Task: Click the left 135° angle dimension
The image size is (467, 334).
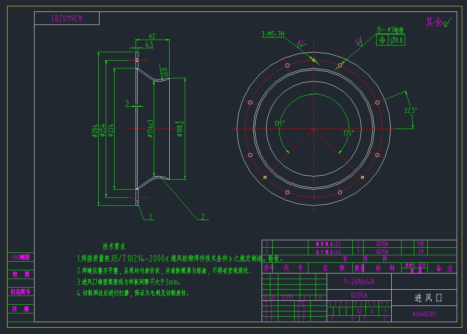Action: click(x=279, y=123)
